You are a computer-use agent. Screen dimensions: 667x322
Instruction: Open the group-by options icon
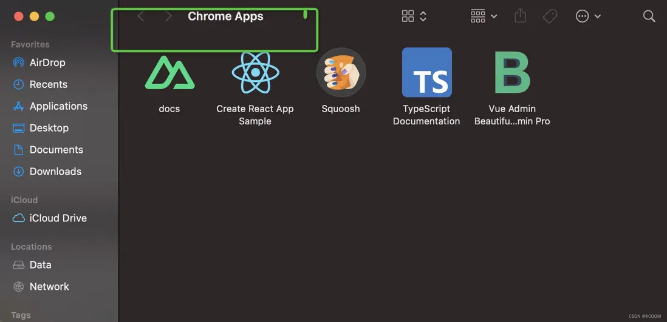pyautogui.click(x=477, y=16)
